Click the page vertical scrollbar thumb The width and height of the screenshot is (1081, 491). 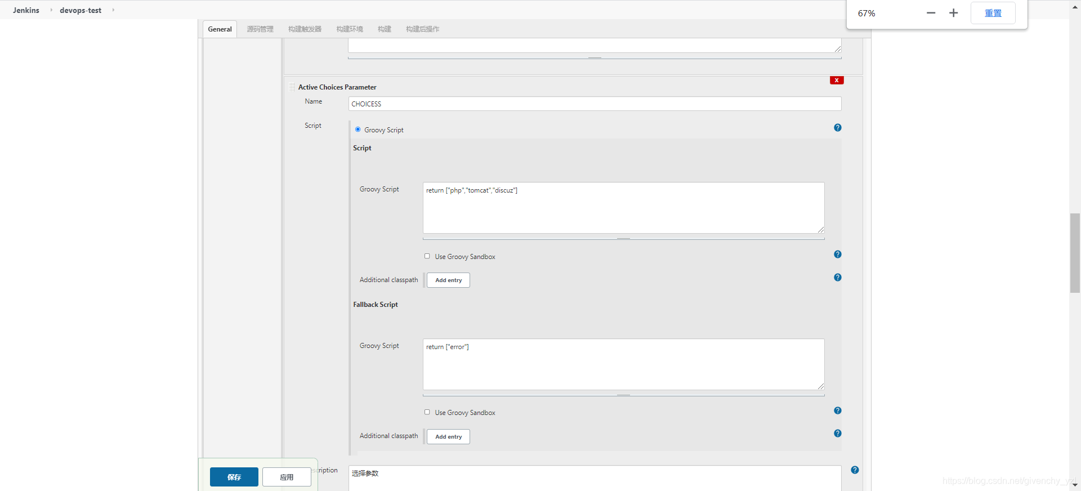(x=1075, y=253)
